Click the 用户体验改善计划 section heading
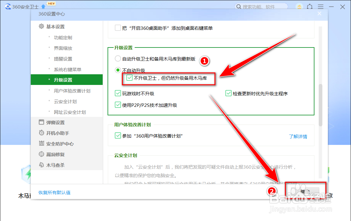 [x=132, y=125]
